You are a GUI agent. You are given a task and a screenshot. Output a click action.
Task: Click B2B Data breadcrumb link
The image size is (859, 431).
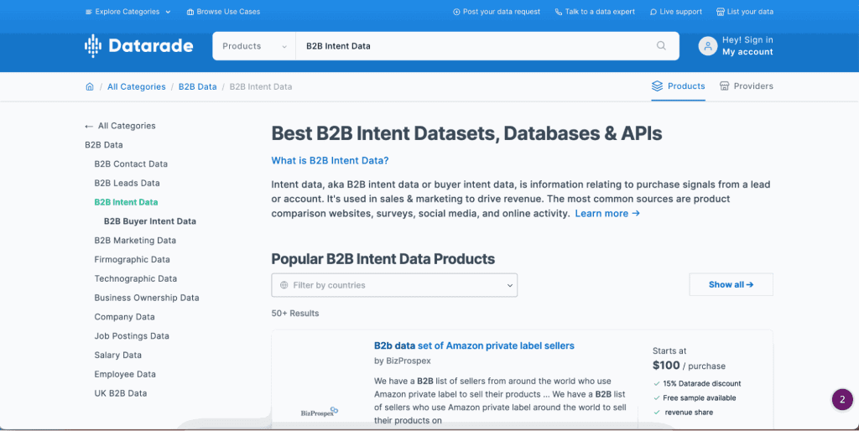tap(198, 86)
